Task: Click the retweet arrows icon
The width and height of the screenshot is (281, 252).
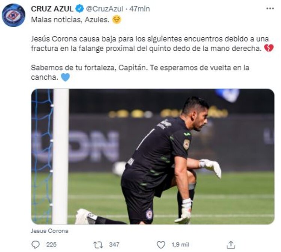Action: pyautogui.click(x=98, y=245)
